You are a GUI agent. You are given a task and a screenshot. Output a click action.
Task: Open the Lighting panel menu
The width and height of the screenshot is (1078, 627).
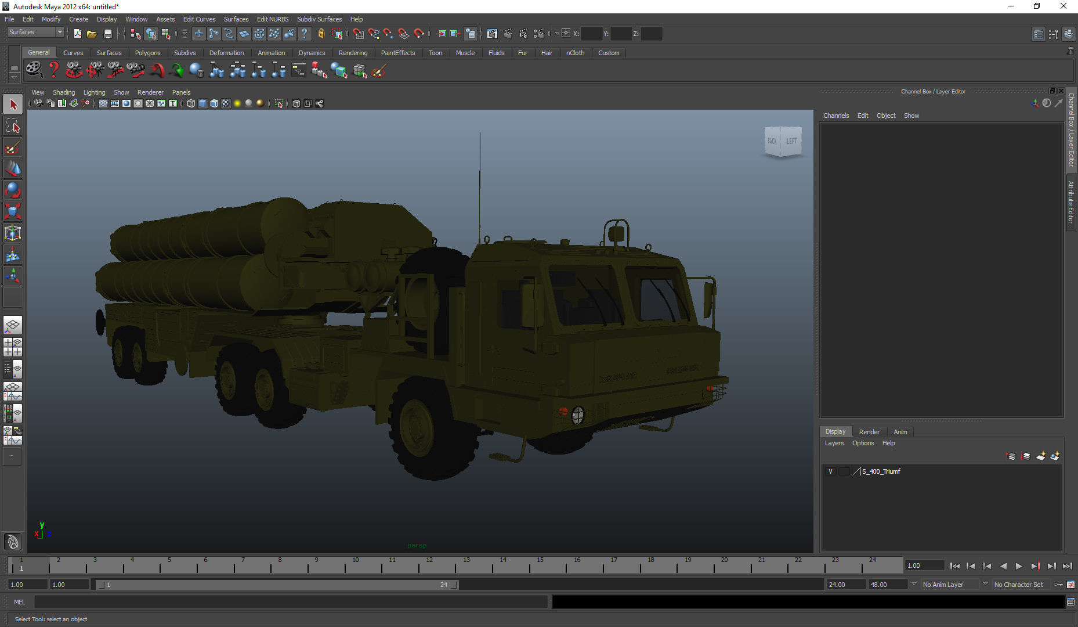click(94, 92)
